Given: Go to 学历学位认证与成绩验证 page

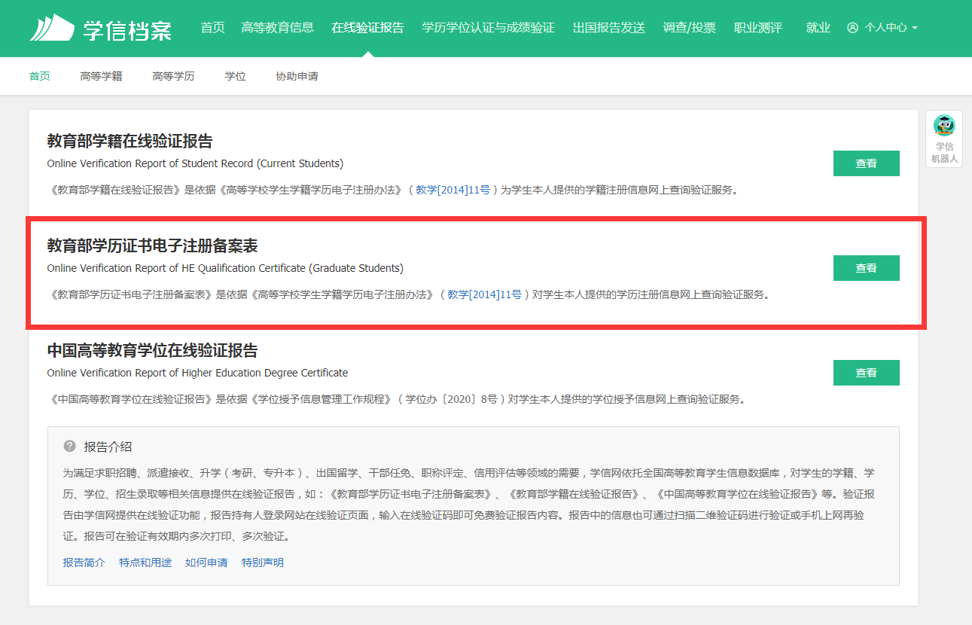Looking at the screenshot, I should coord(488,28).
